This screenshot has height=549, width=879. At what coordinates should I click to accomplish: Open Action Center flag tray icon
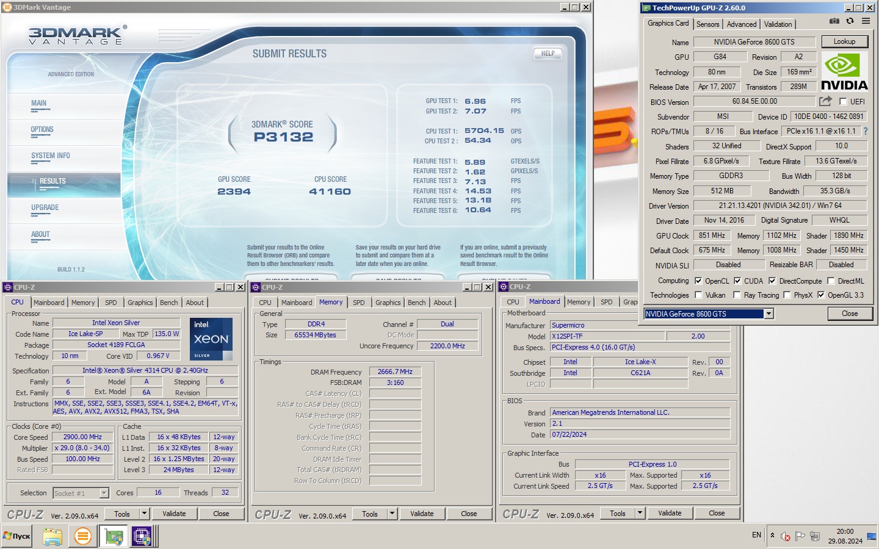800,536
